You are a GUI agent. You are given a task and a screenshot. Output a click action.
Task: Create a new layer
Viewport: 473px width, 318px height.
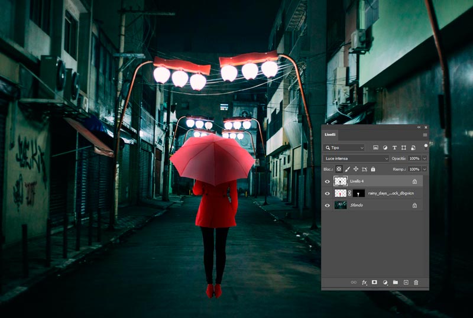[406, 283]
